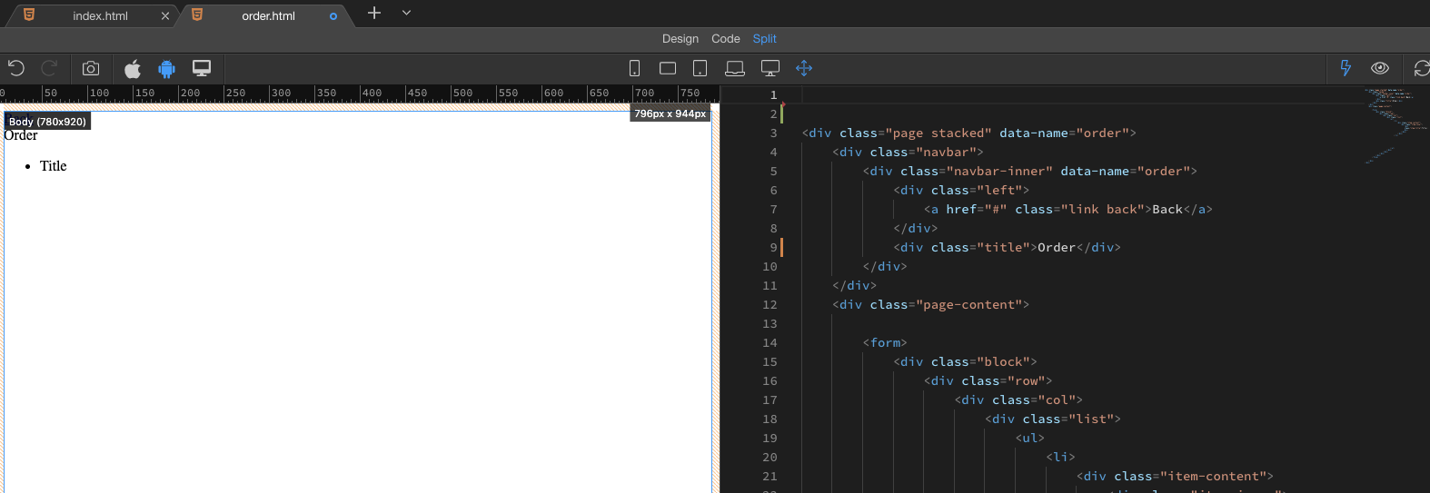Click the <li> tag on line 20
This screenshot has width=1430, height=493.
point(1060,457)
